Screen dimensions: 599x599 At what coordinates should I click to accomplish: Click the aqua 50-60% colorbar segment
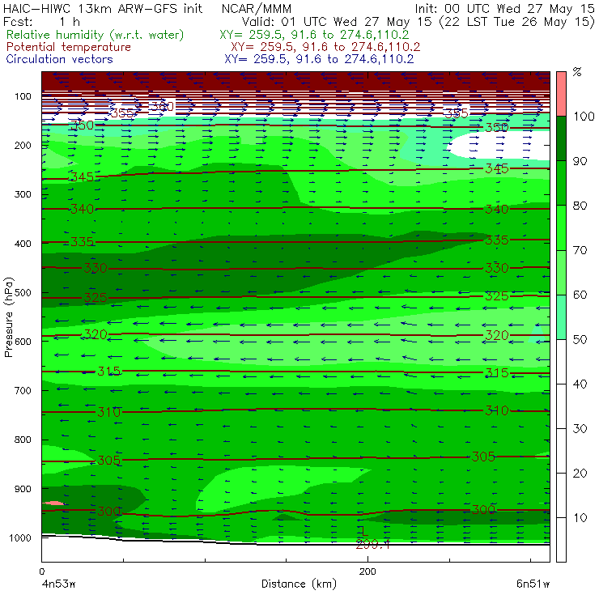point(561,317)
